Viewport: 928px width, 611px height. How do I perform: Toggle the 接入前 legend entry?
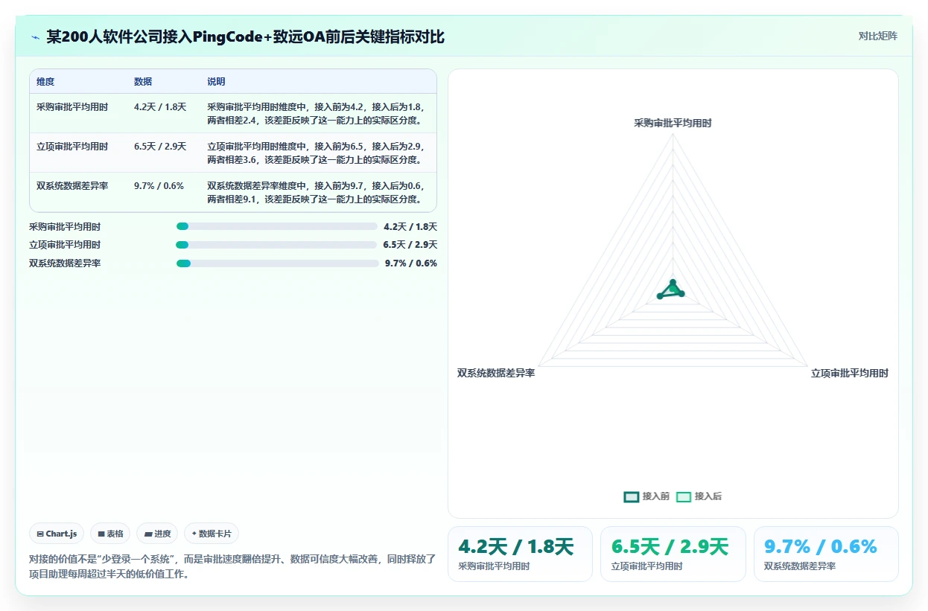pos(646,496)
